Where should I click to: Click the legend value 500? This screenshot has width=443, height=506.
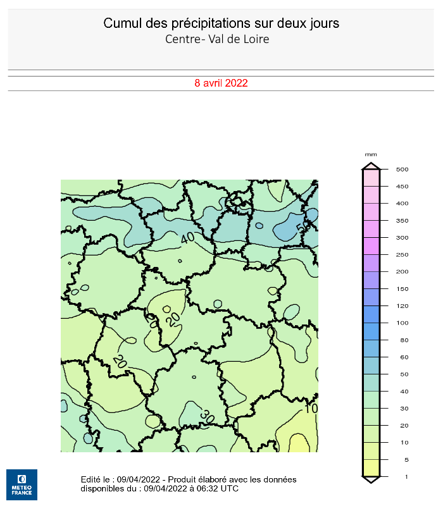pos(402,170)
